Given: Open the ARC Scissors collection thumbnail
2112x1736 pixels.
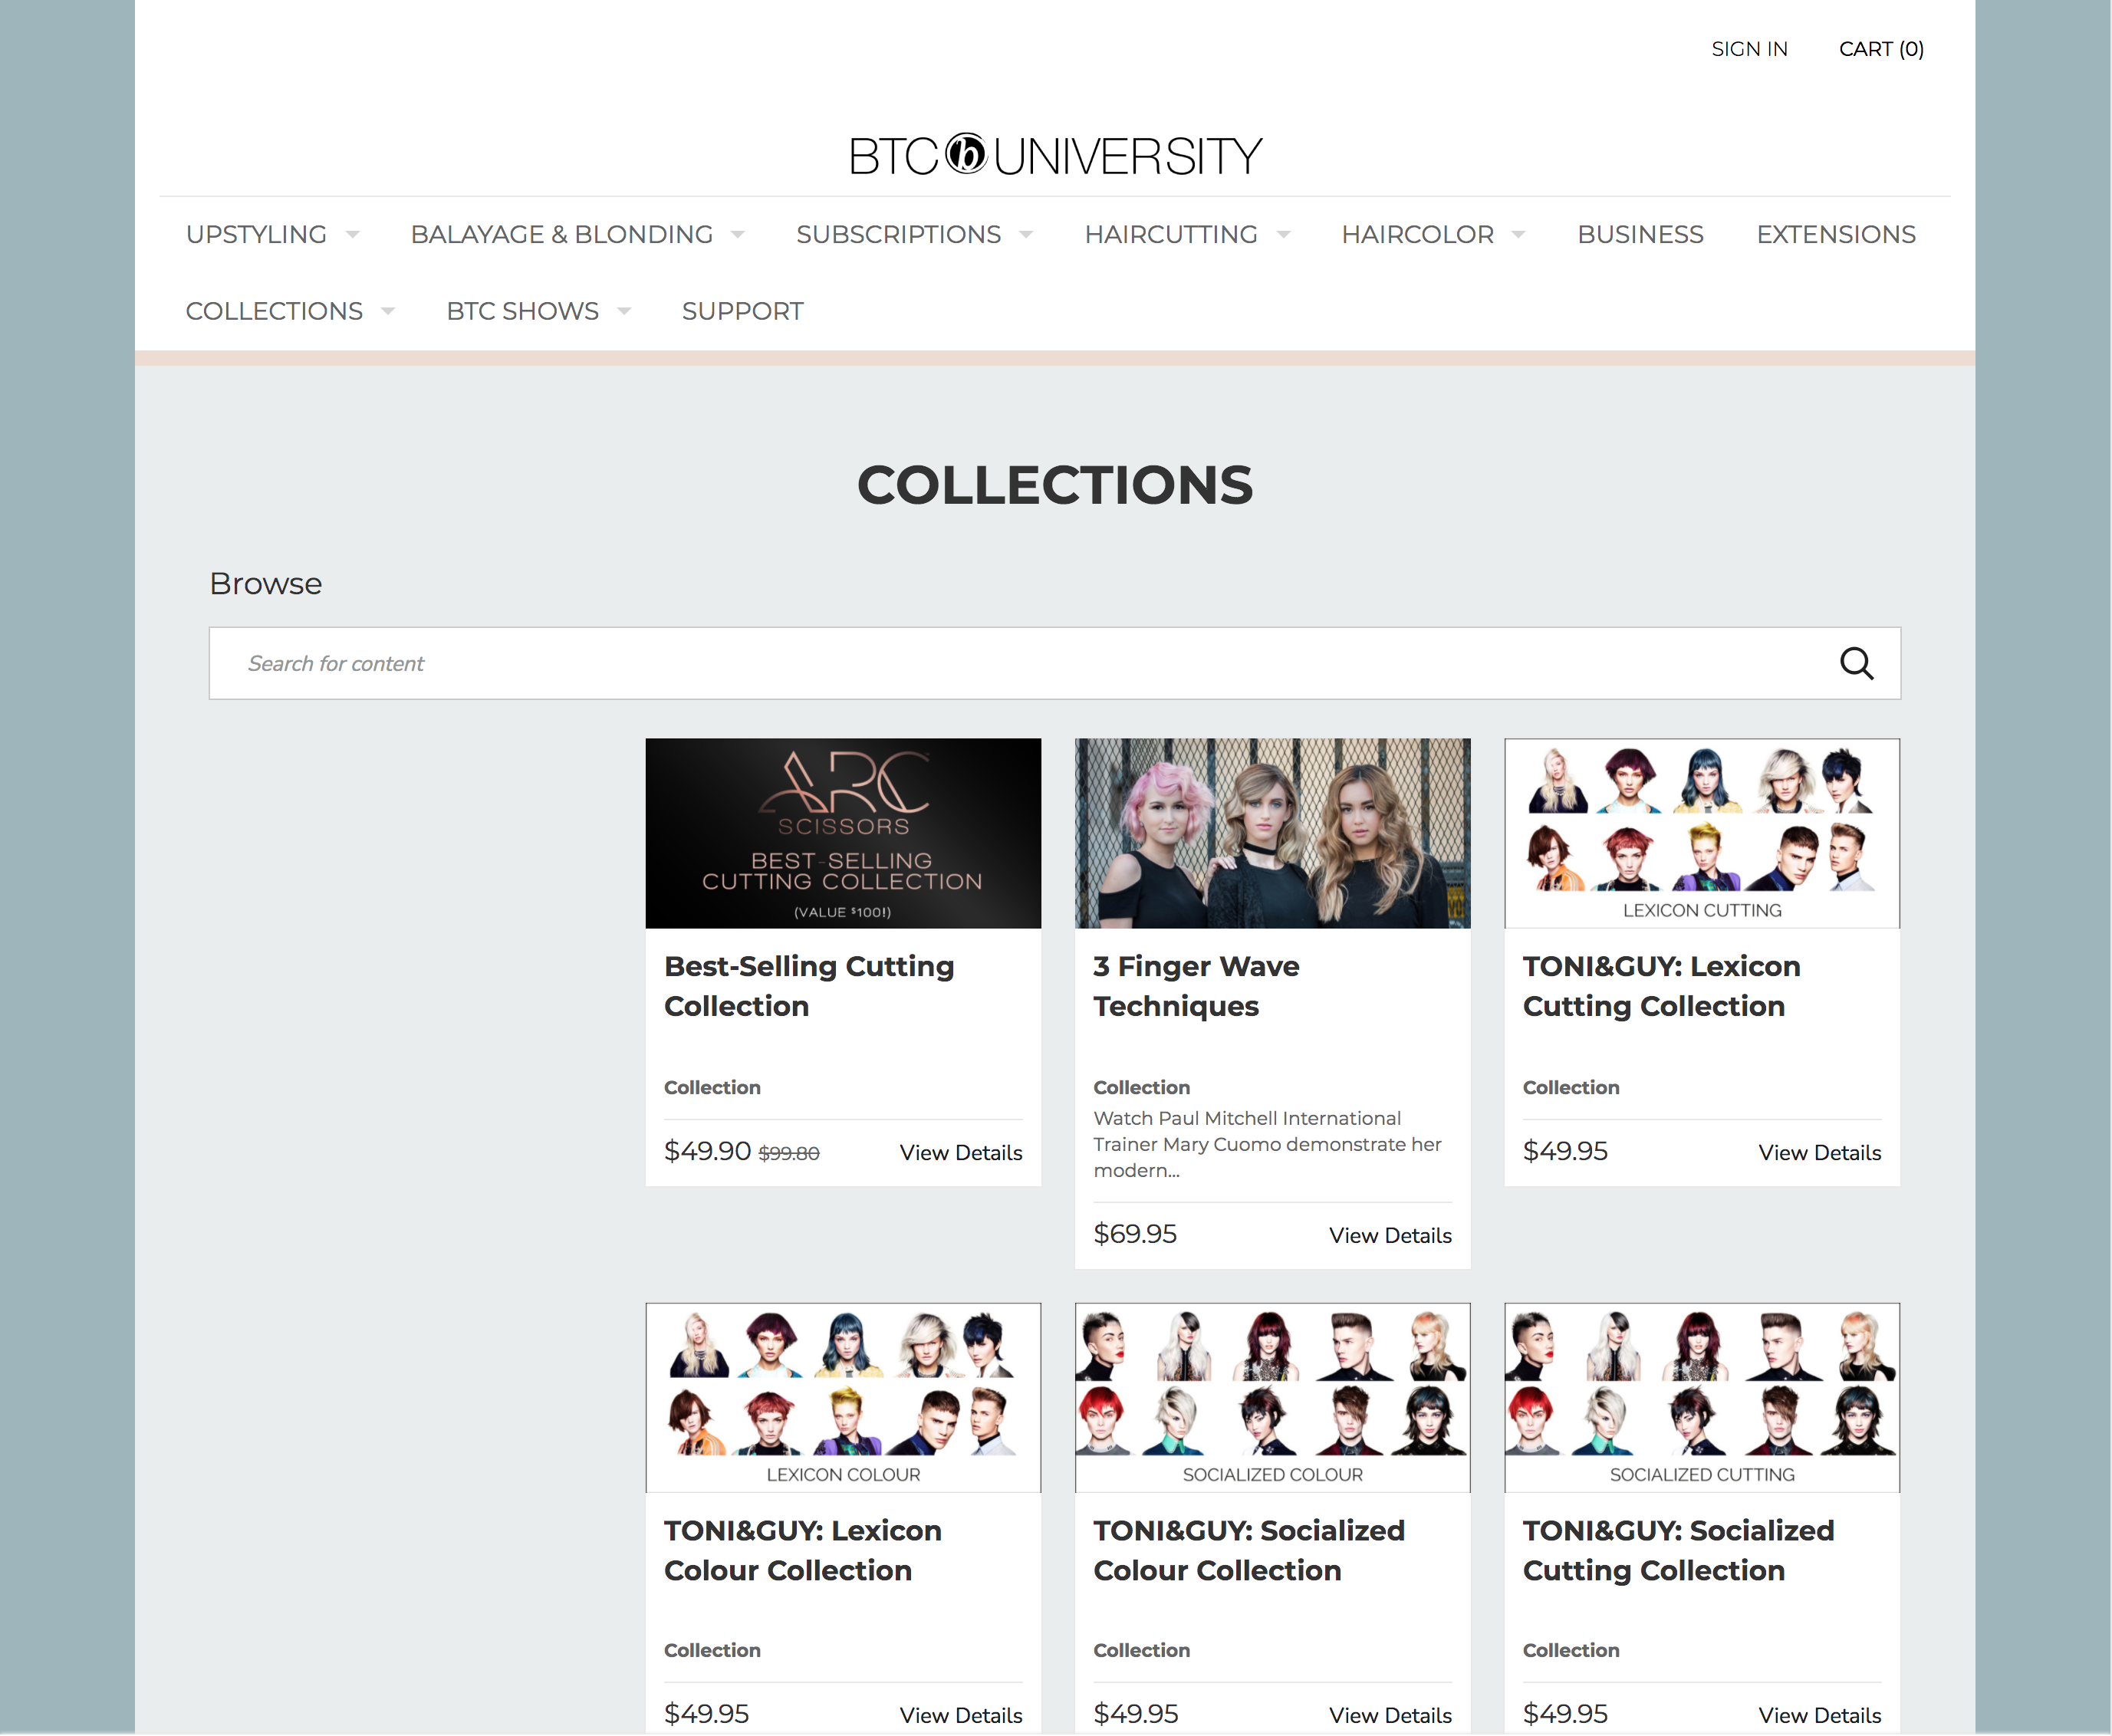Looking at the screenshot, I should point(842,833).
